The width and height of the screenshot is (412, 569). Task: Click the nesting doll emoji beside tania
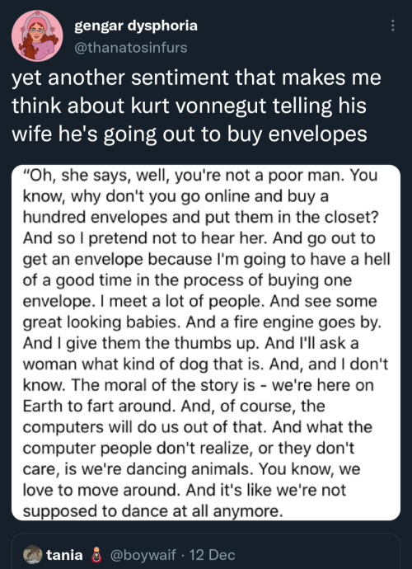pos(96,555)
